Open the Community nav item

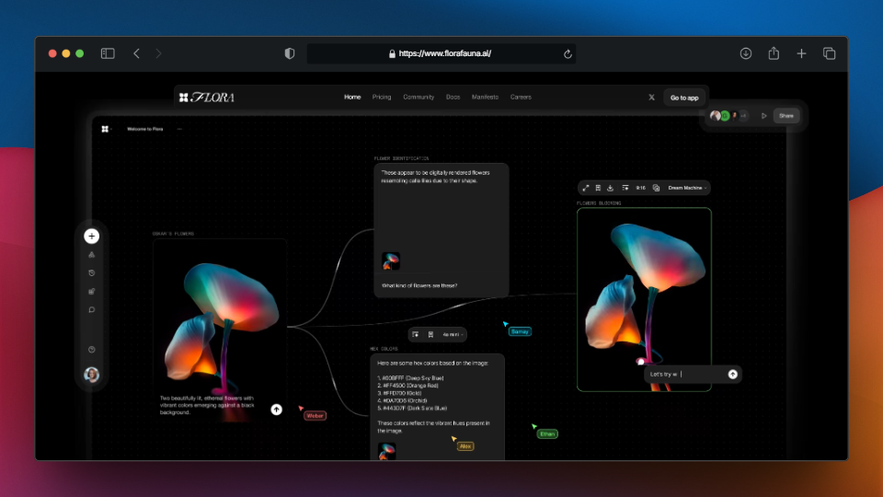click(419, 97)
